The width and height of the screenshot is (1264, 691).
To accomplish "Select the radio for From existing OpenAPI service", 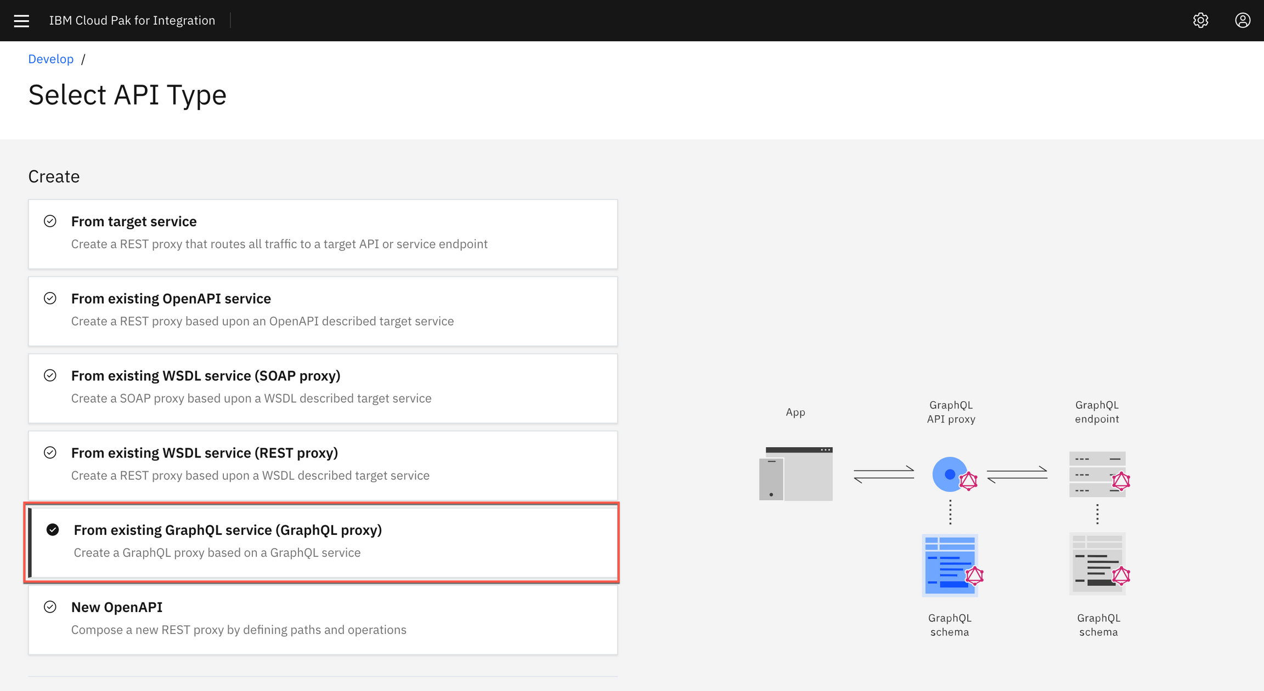I will [x=50, y=299].
